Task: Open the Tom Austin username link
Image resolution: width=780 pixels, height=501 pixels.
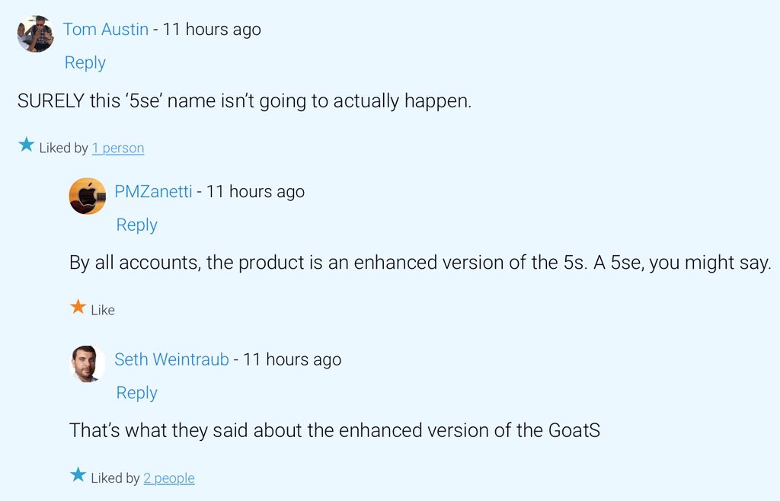Action: click(105, 30)
